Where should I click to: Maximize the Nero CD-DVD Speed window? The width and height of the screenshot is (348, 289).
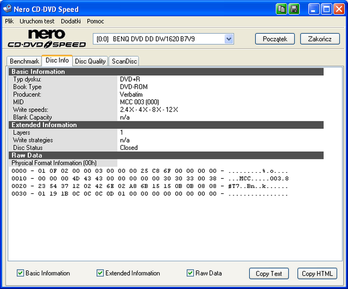point(326,9)
